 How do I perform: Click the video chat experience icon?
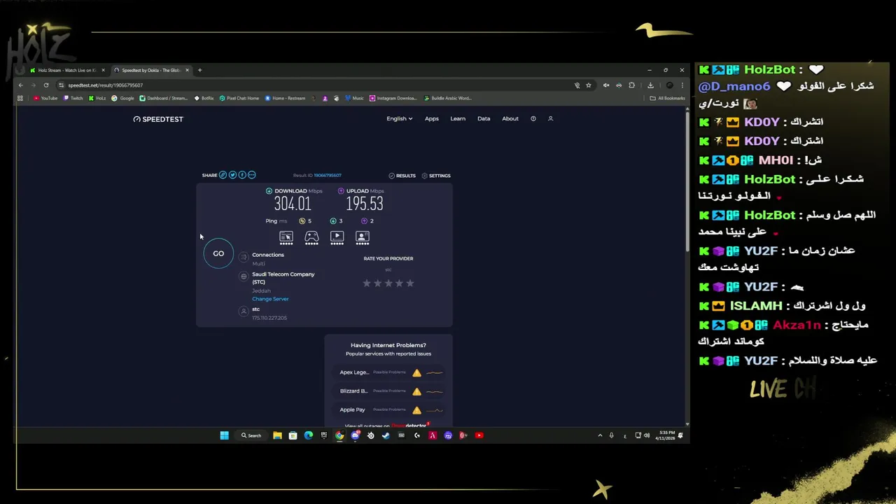point(362,237)
